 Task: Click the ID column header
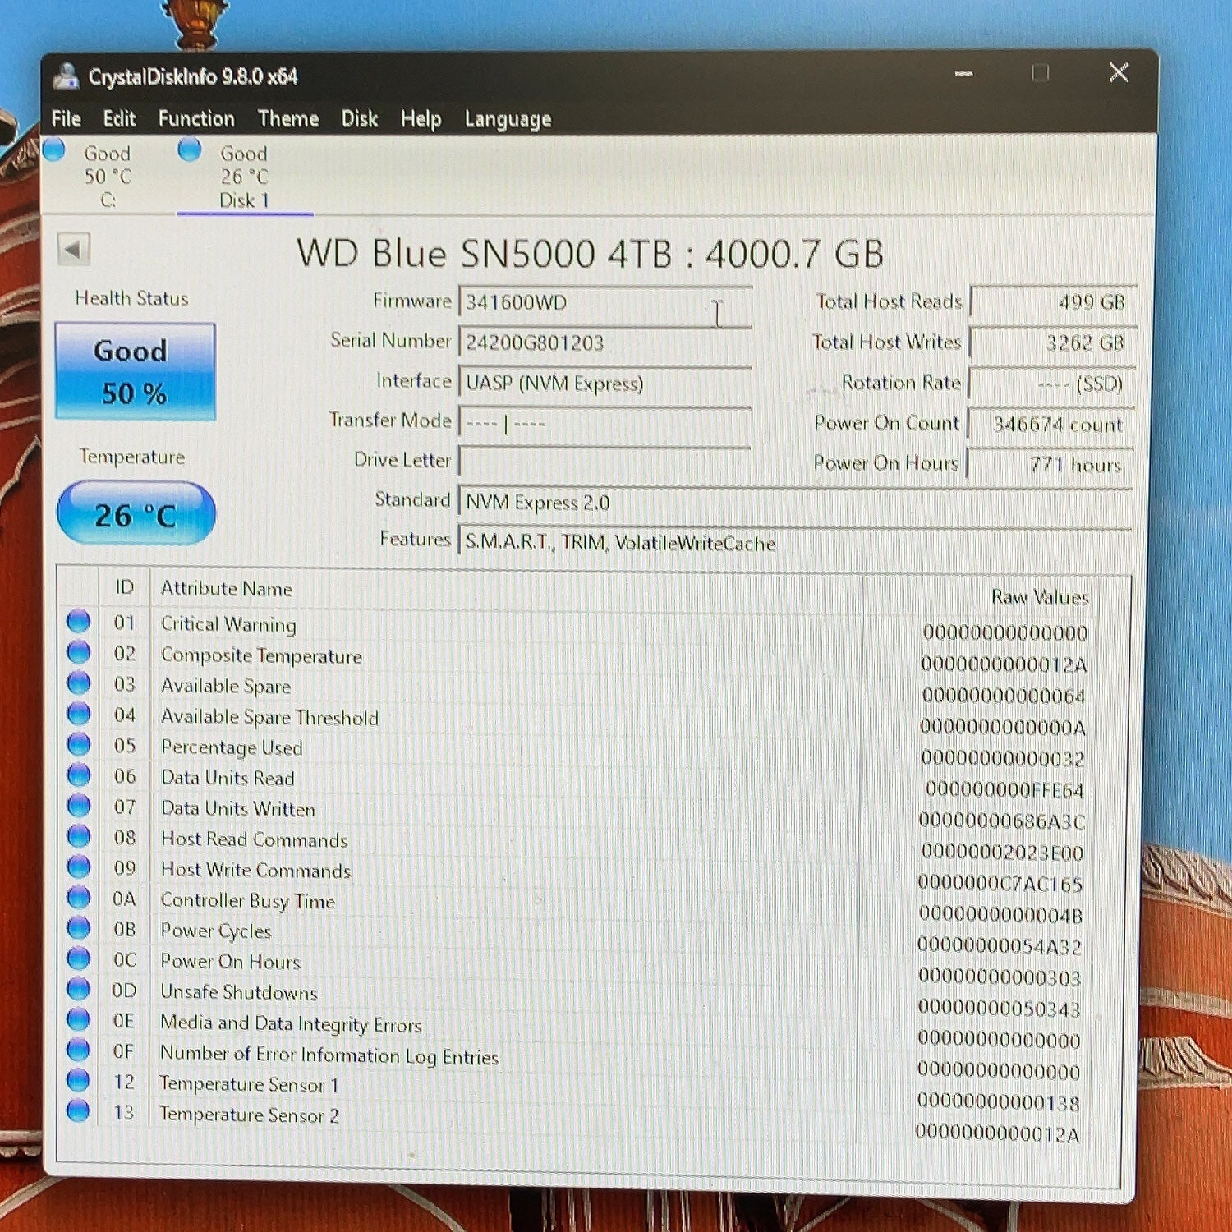[125, 587]
